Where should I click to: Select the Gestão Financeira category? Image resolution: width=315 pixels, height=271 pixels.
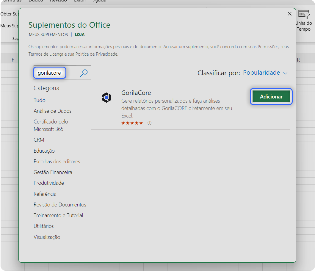[x=53, y=172]
